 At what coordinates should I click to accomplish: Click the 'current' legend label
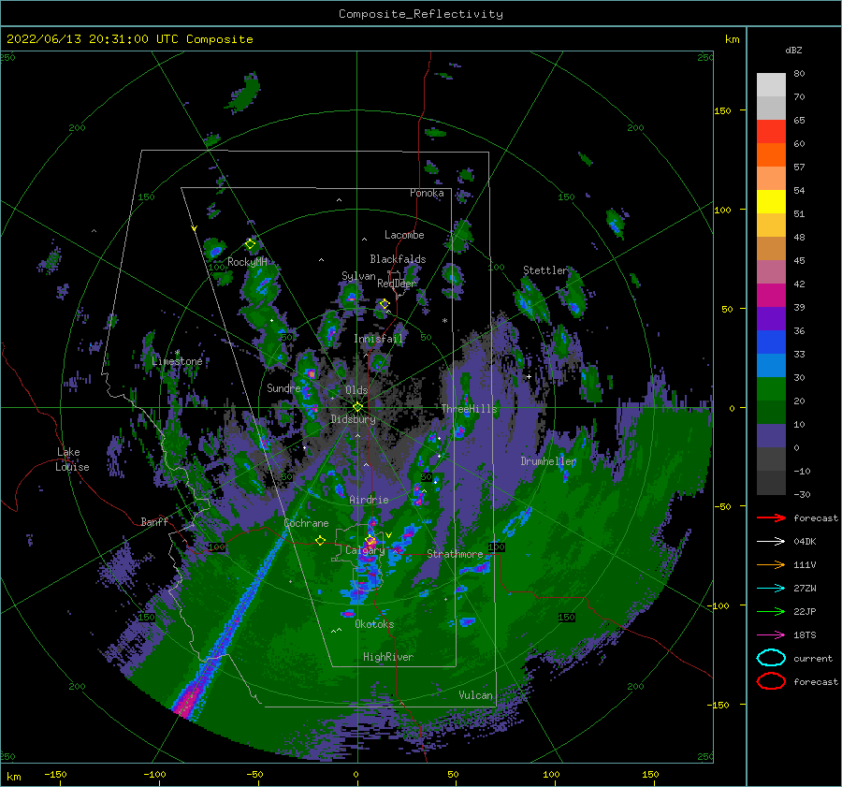[813, 658]
